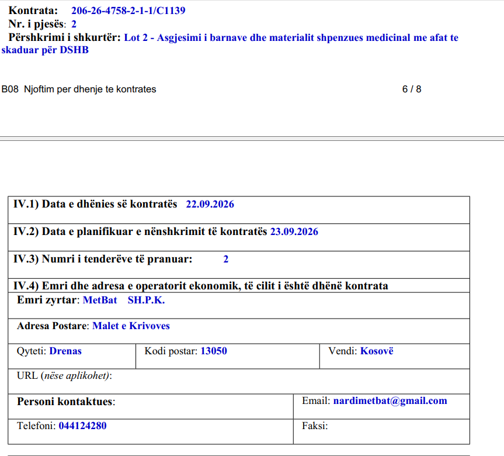
Task: Click the country value Kosovë
Action: 377,351
